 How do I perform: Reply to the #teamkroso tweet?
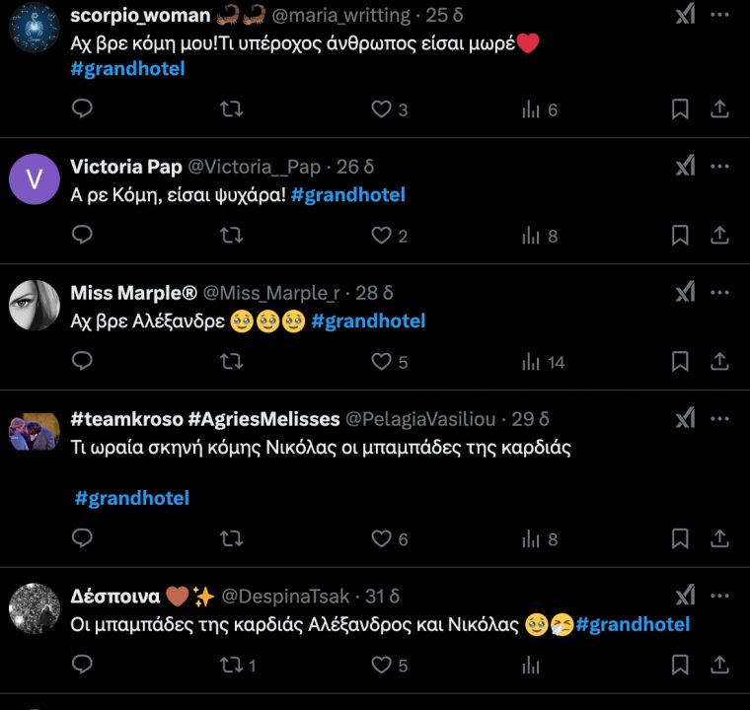pos(83,538)
